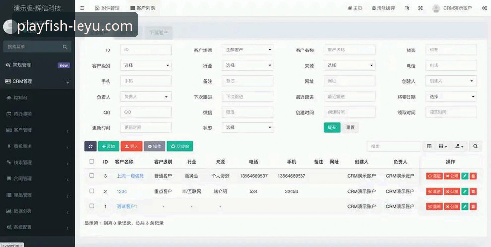The height and width of the screenshot is (247, 491).
Task: Toggle the hamburger sidebar menu icon
Action: coord(82,8)
